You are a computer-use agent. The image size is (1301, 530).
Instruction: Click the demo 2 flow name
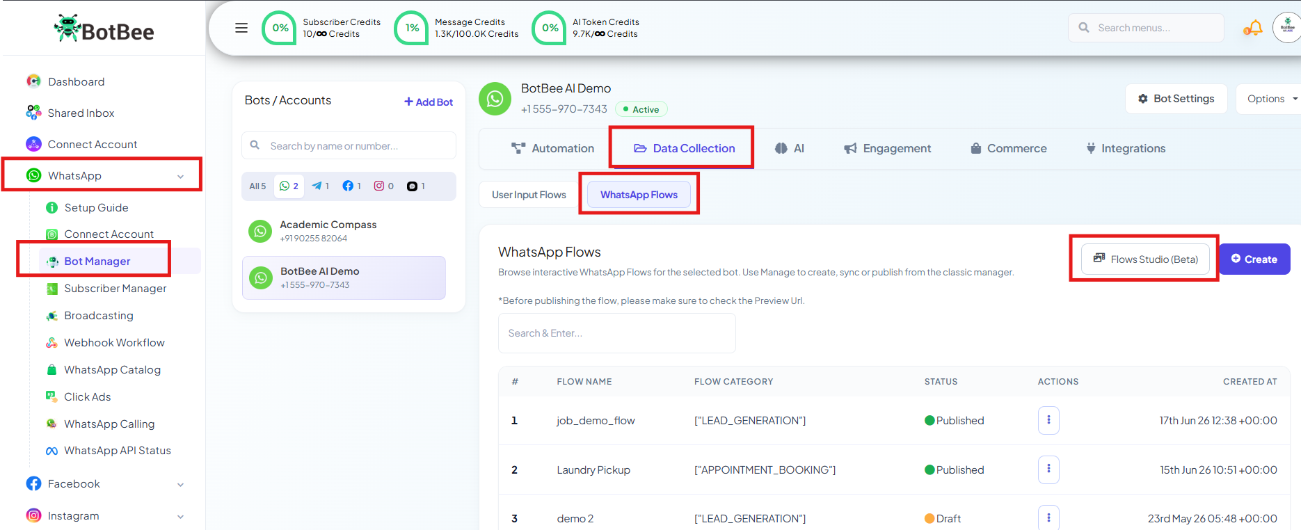[575, 519]
